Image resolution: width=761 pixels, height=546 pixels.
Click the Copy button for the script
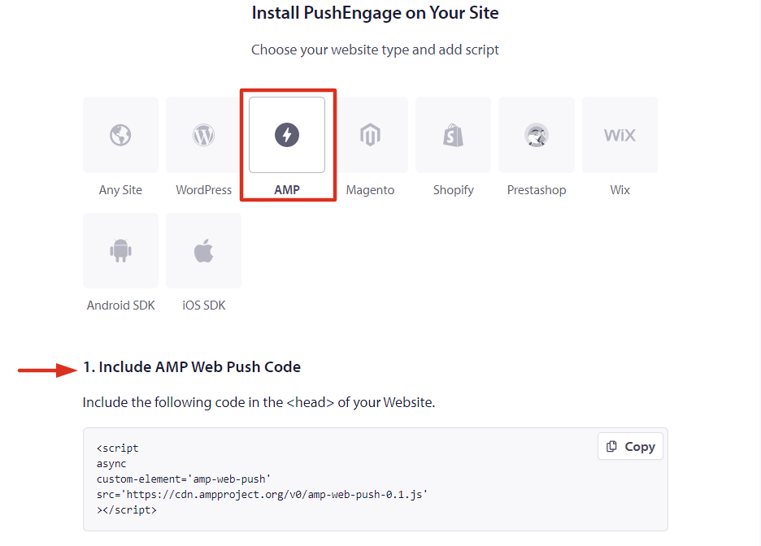click(630, 446)
